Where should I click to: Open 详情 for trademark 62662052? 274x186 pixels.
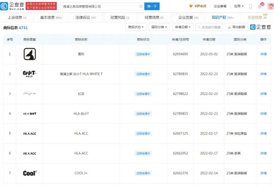coord(263,153)
